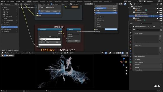This screenshot has width=163, height=92.
Task: Open the File menu
Action: click(4, 1)
